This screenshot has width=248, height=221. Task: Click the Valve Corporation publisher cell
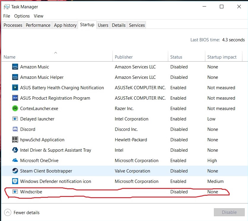132,171
